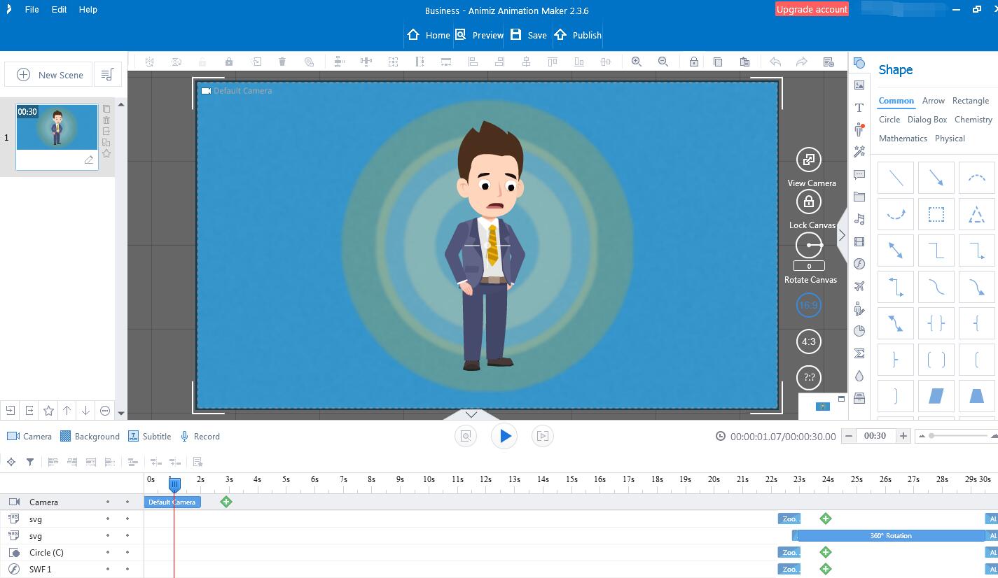Expand the right panel arrow
Screen dimensions: 998x578
click(842, 236)
